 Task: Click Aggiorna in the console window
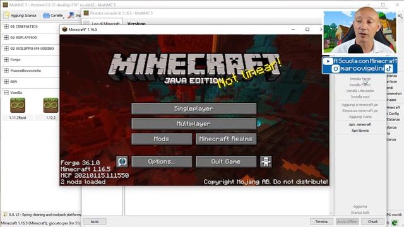(x=360, y=207)
